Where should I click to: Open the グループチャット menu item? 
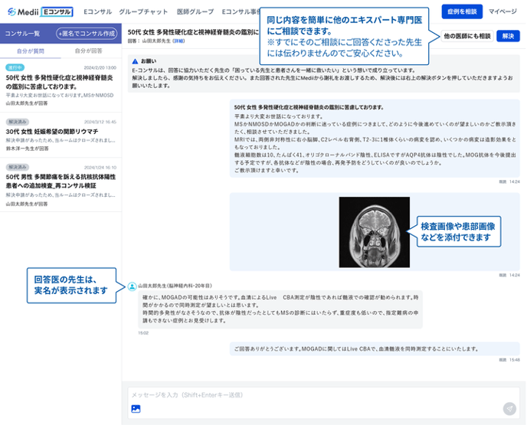coord(143,11)
